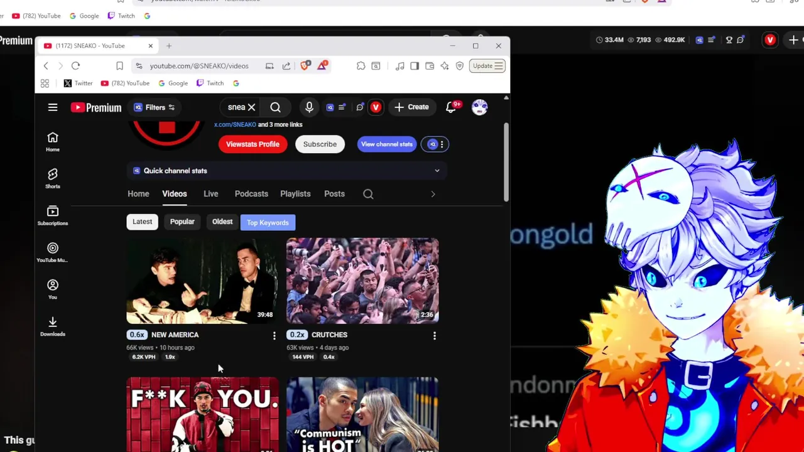Click the page vertical scrollbar
This screenshot has width=804, height=452.
(x=506, y=163)
